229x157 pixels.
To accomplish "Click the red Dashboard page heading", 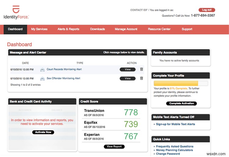I will click(20, 45).
